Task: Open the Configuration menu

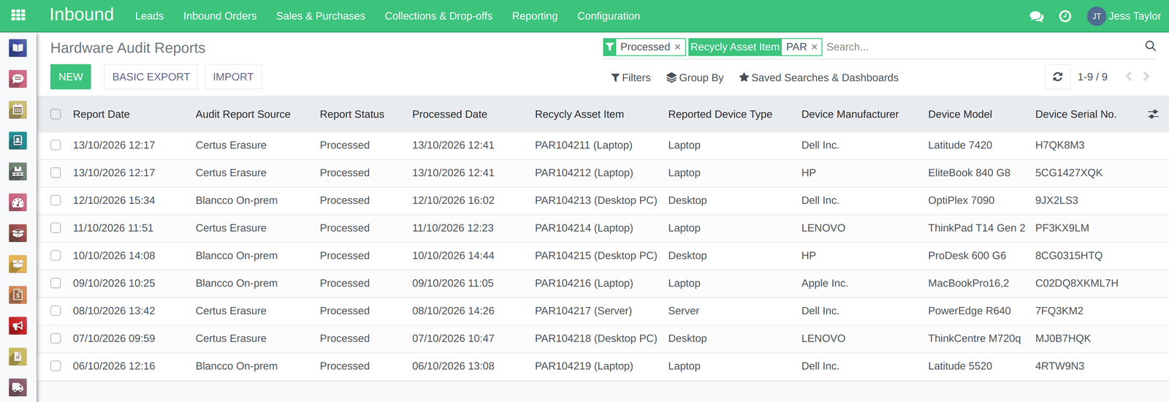Action: tap(609, 16)
